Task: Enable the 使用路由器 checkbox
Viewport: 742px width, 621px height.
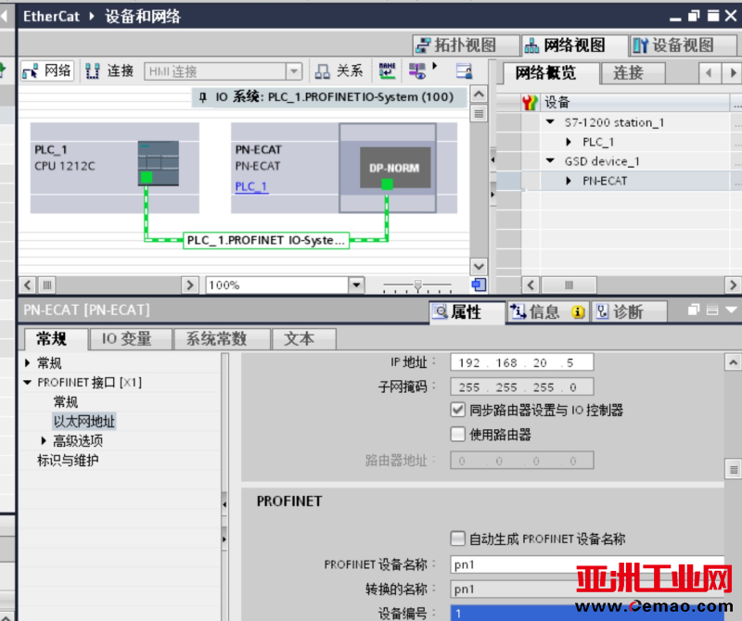Action: [457, 434]
